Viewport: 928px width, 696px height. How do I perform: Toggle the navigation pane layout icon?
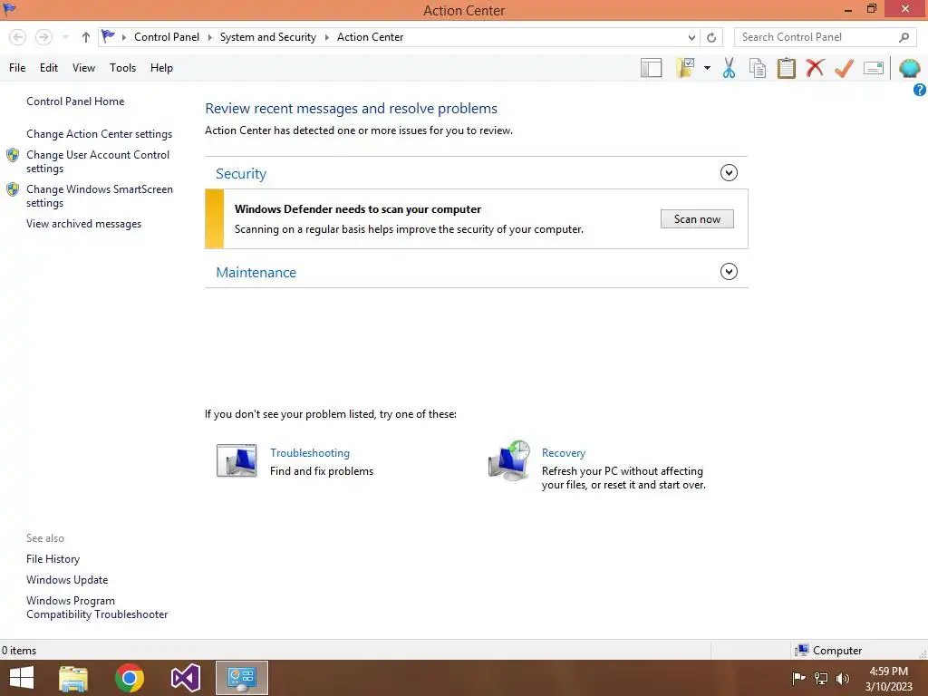[x=651, y=68]
